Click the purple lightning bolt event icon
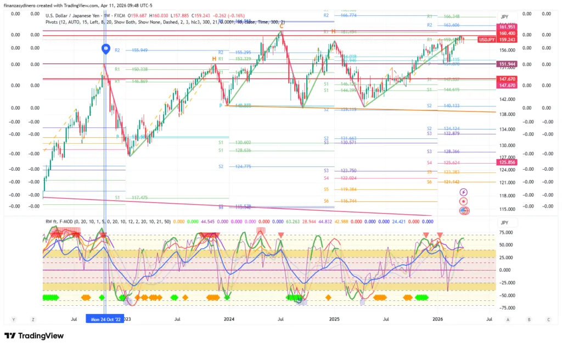This screenshot has width=562, height=347. pyautogui.click(x=464, y=192)
